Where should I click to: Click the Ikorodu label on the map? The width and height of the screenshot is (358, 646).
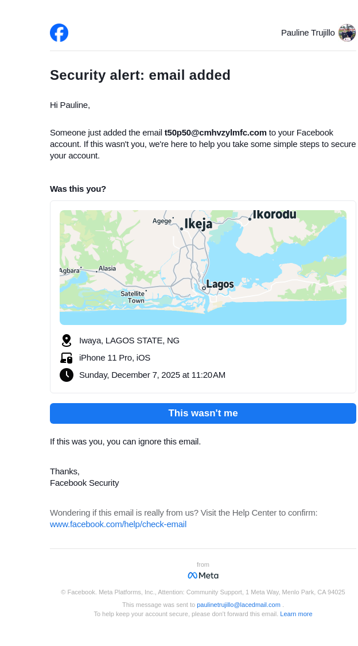point(274,215)
